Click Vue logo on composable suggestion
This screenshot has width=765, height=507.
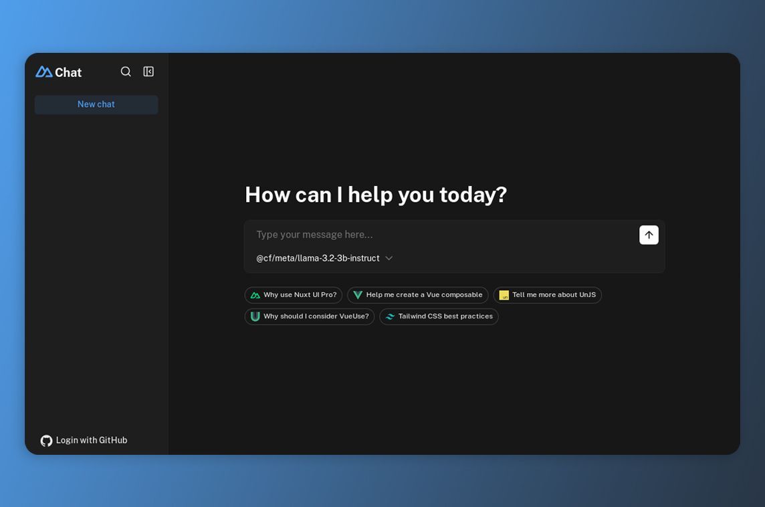point(358,295)
